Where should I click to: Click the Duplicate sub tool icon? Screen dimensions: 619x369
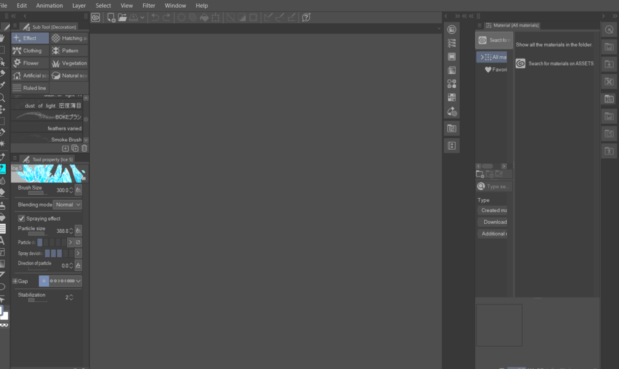[x=75, y=148]
